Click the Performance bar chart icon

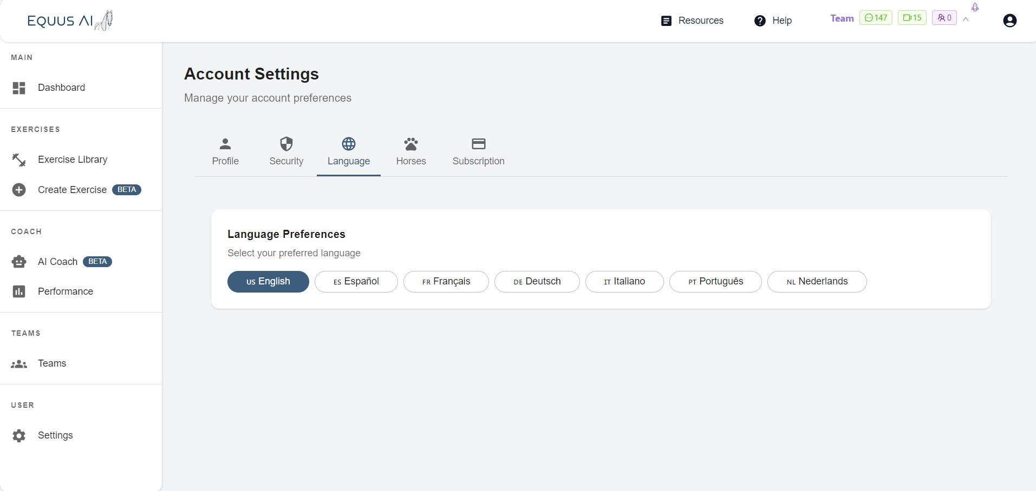coord(19,291)
